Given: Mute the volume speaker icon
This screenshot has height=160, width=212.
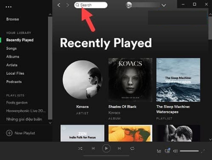Looking at the screenshot, I should point(175,151).
